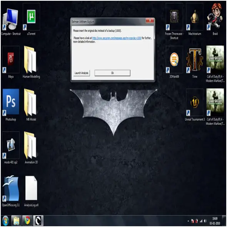Screen dimensions: 227x227
Task: Open the Machinarium desktop shortcut
Action: coord(195,20)
